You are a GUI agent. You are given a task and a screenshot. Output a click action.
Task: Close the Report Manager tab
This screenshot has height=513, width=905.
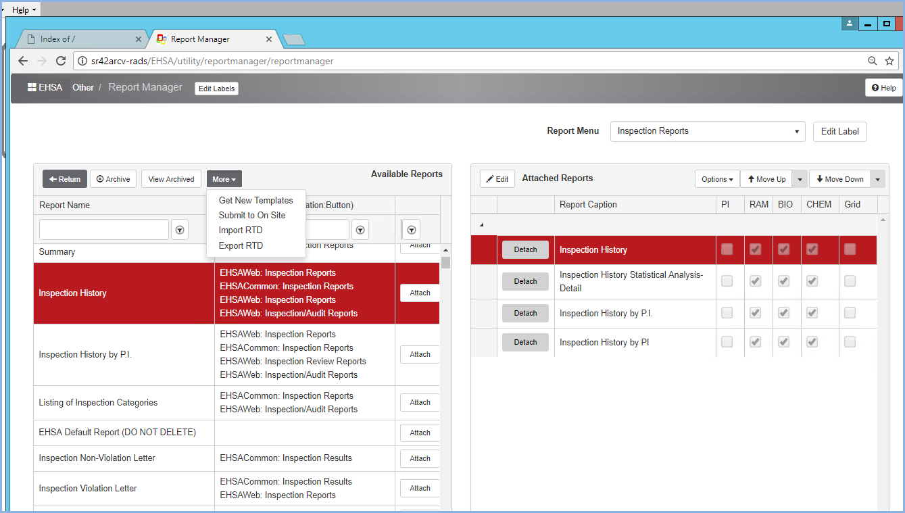tap(269, 39)
